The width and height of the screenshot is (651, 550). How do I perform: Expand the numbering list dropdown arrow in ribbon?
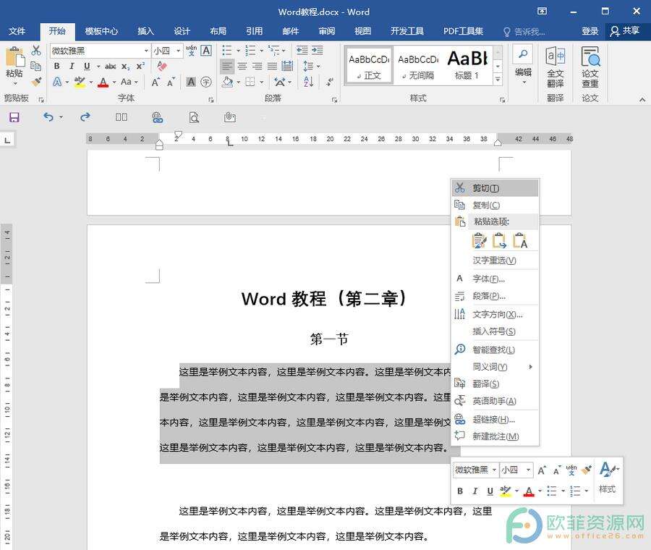(x=262, y=51)
